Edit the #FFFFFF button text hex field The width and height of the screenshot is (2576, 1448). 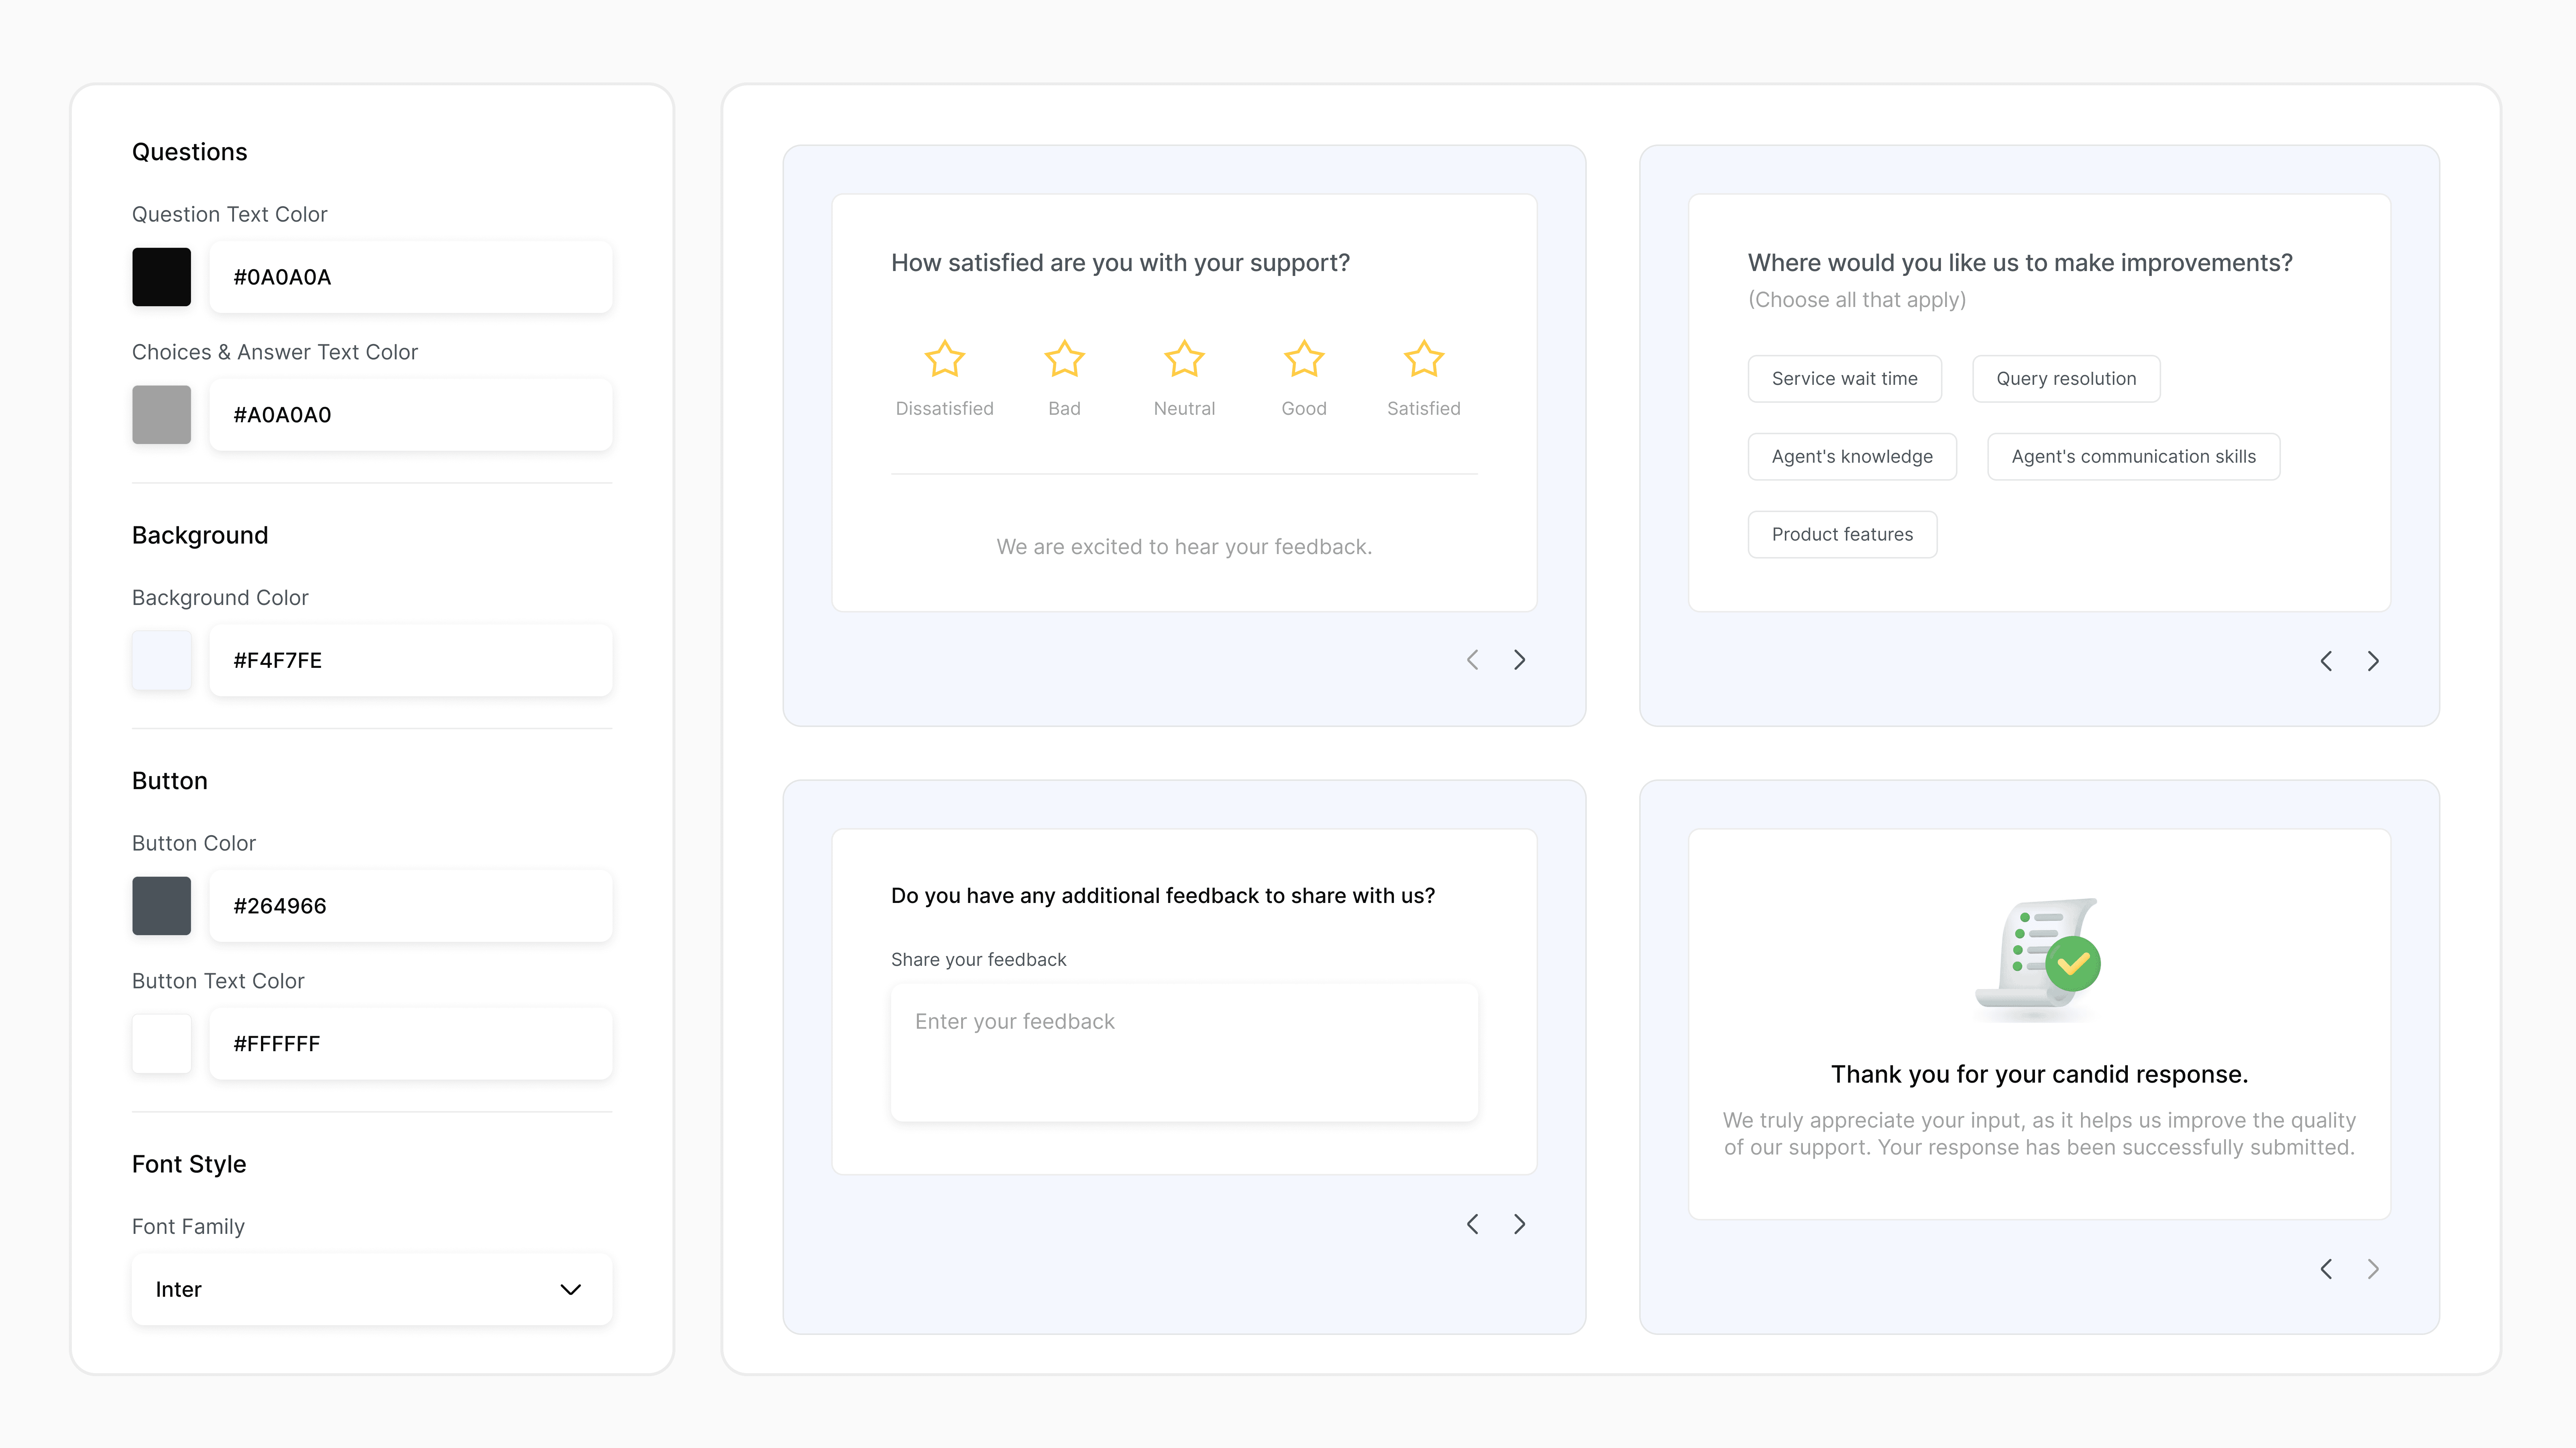[411, 1044]
